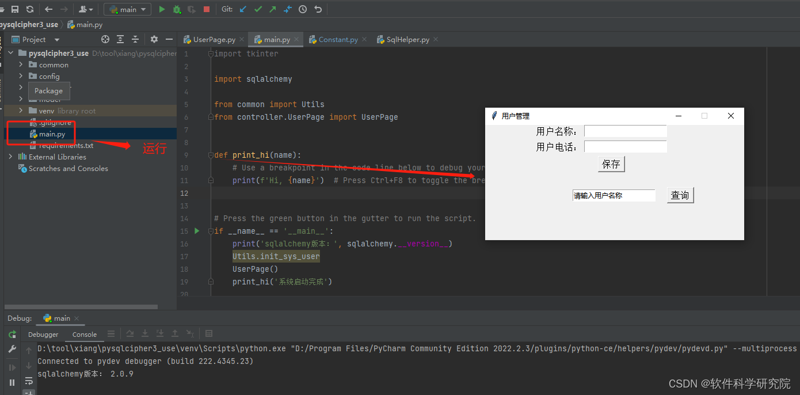Open Git fetch/merge blue arrows icon
The image size is (800, 395).
[x=288, y=9]
